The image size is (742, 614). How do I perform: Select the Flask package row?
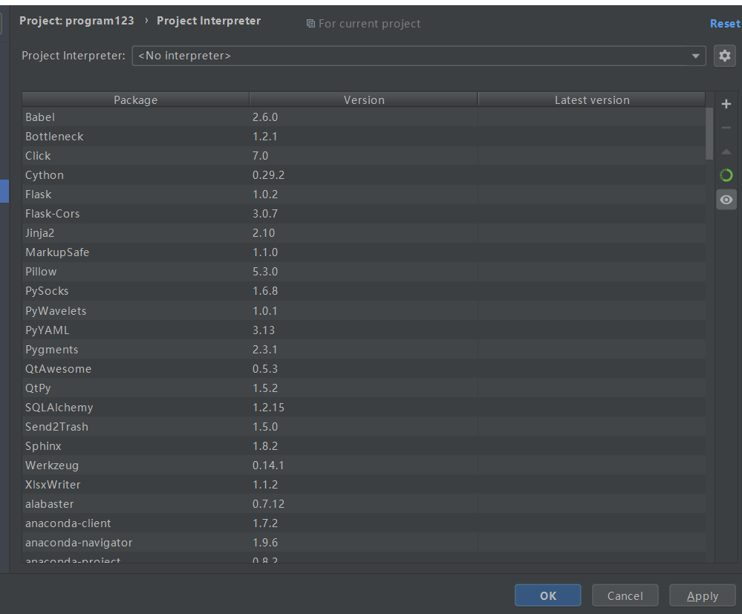363,195
